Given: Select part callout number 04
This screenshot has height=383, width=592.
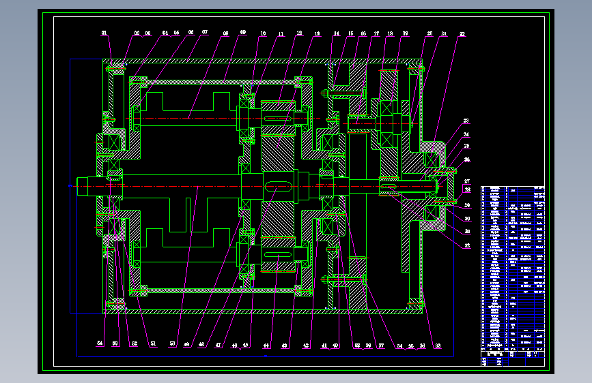Looking at the screenshot, I should [165, 33].
